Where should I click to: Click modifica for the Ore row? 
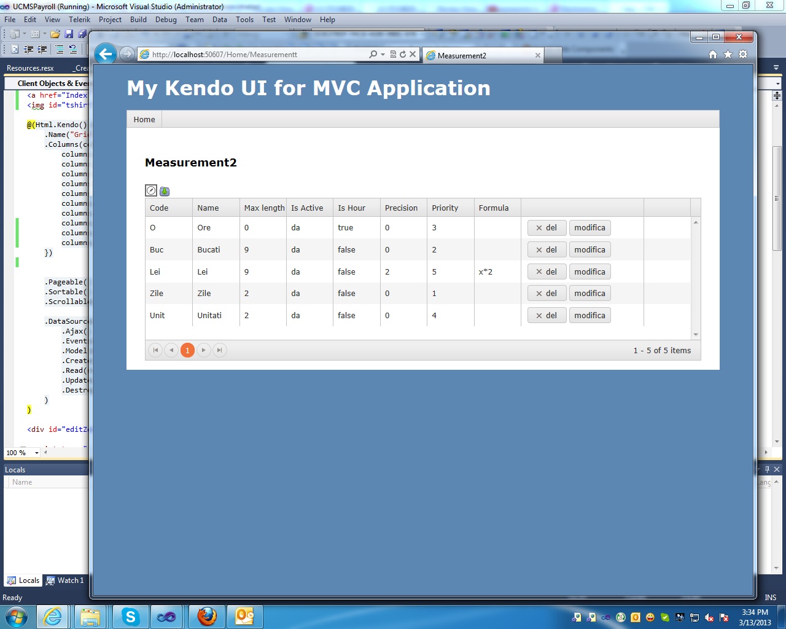pyautogui.click(x=589, y=228)
